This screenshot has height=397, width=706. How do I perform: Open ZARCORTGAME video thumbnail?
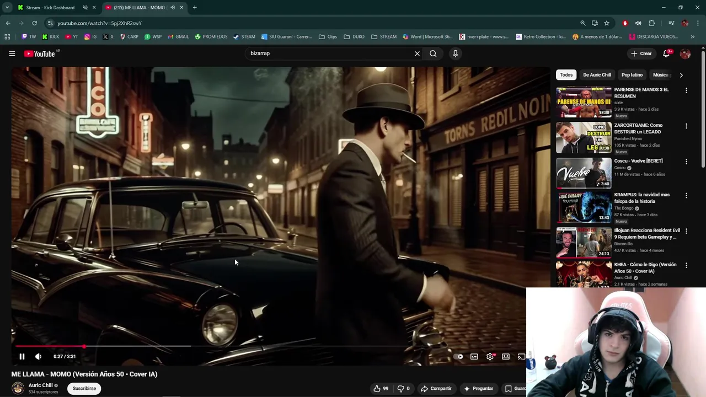click(584, 138)
